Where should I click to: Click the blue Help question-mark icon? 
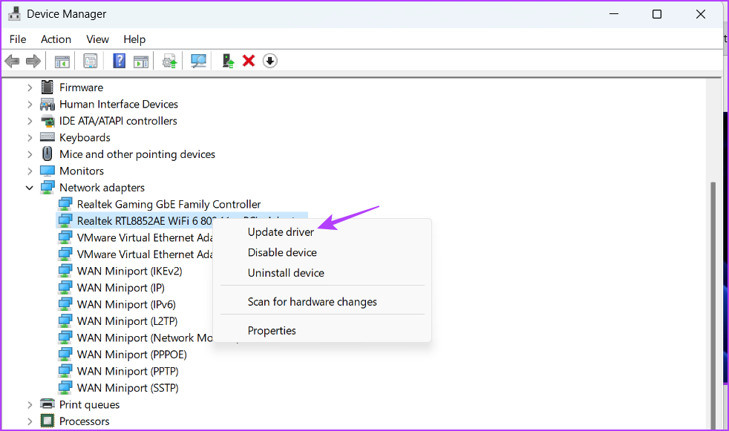tap(119, 61)
